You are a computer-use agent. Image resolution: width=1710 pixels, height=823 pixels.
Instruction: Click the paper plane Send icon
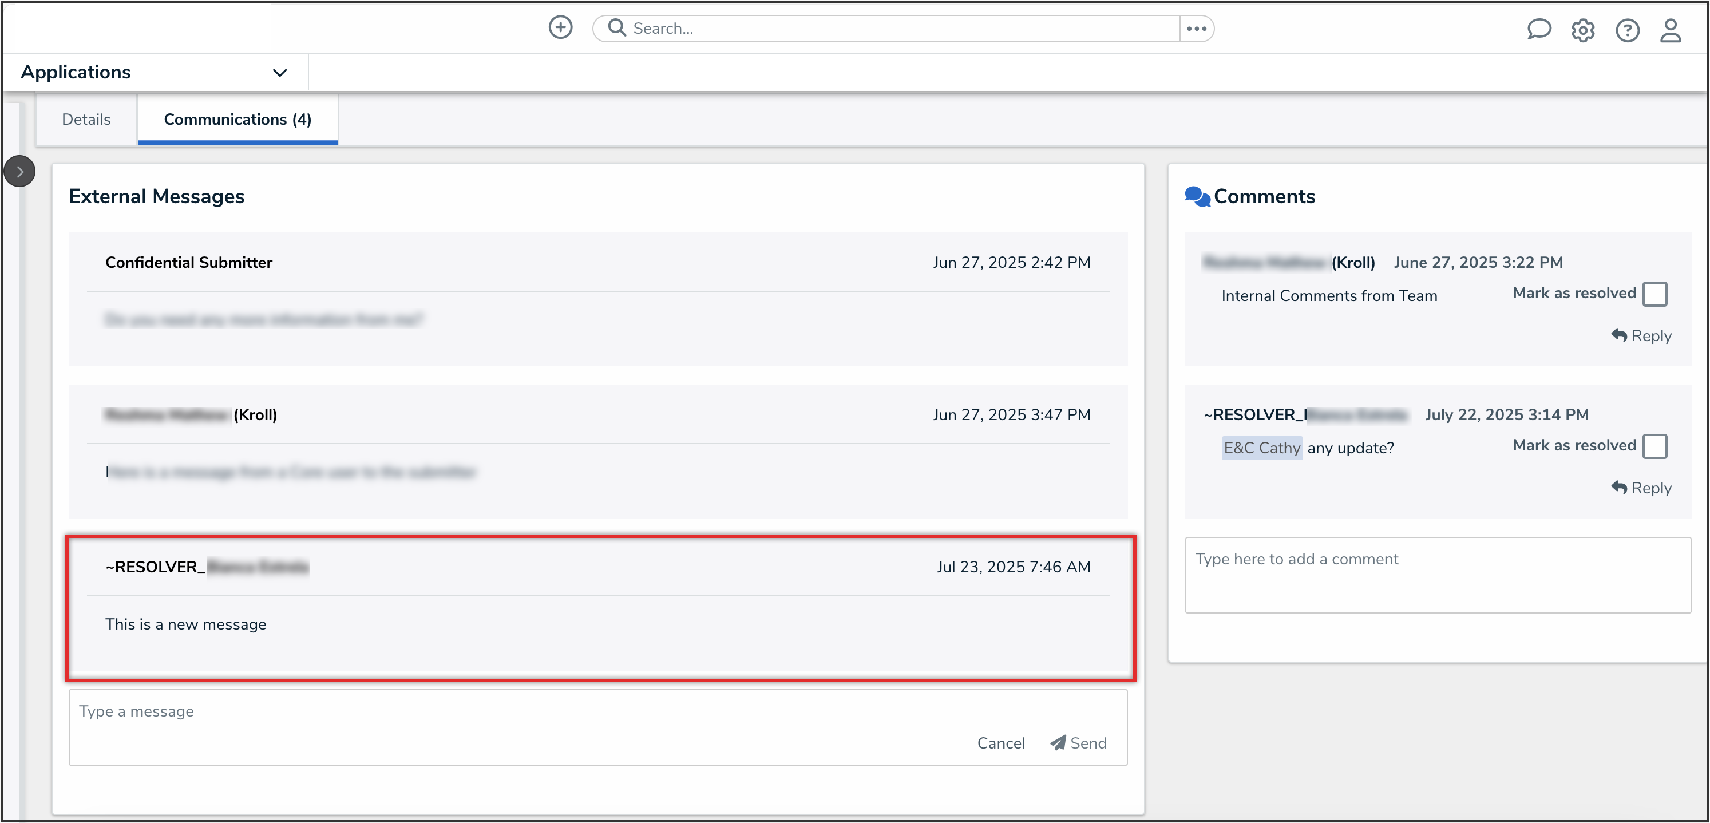pyautogui.click(x=1058, y=743)
